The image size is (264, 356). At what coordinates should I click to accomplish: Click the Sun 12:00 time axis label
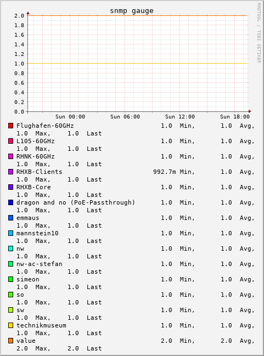point(180,117)
